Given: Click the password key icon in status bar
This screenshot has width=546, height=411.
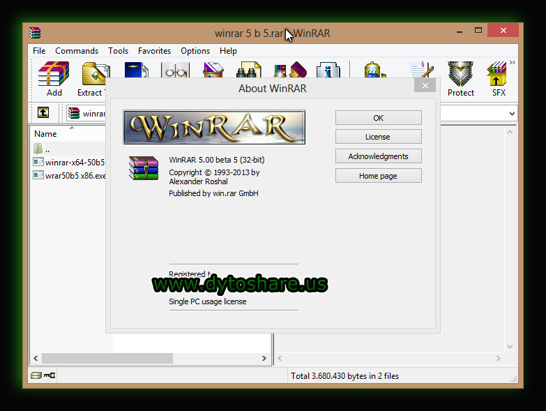Looking at the screenshot, I should tap(50, 375).
